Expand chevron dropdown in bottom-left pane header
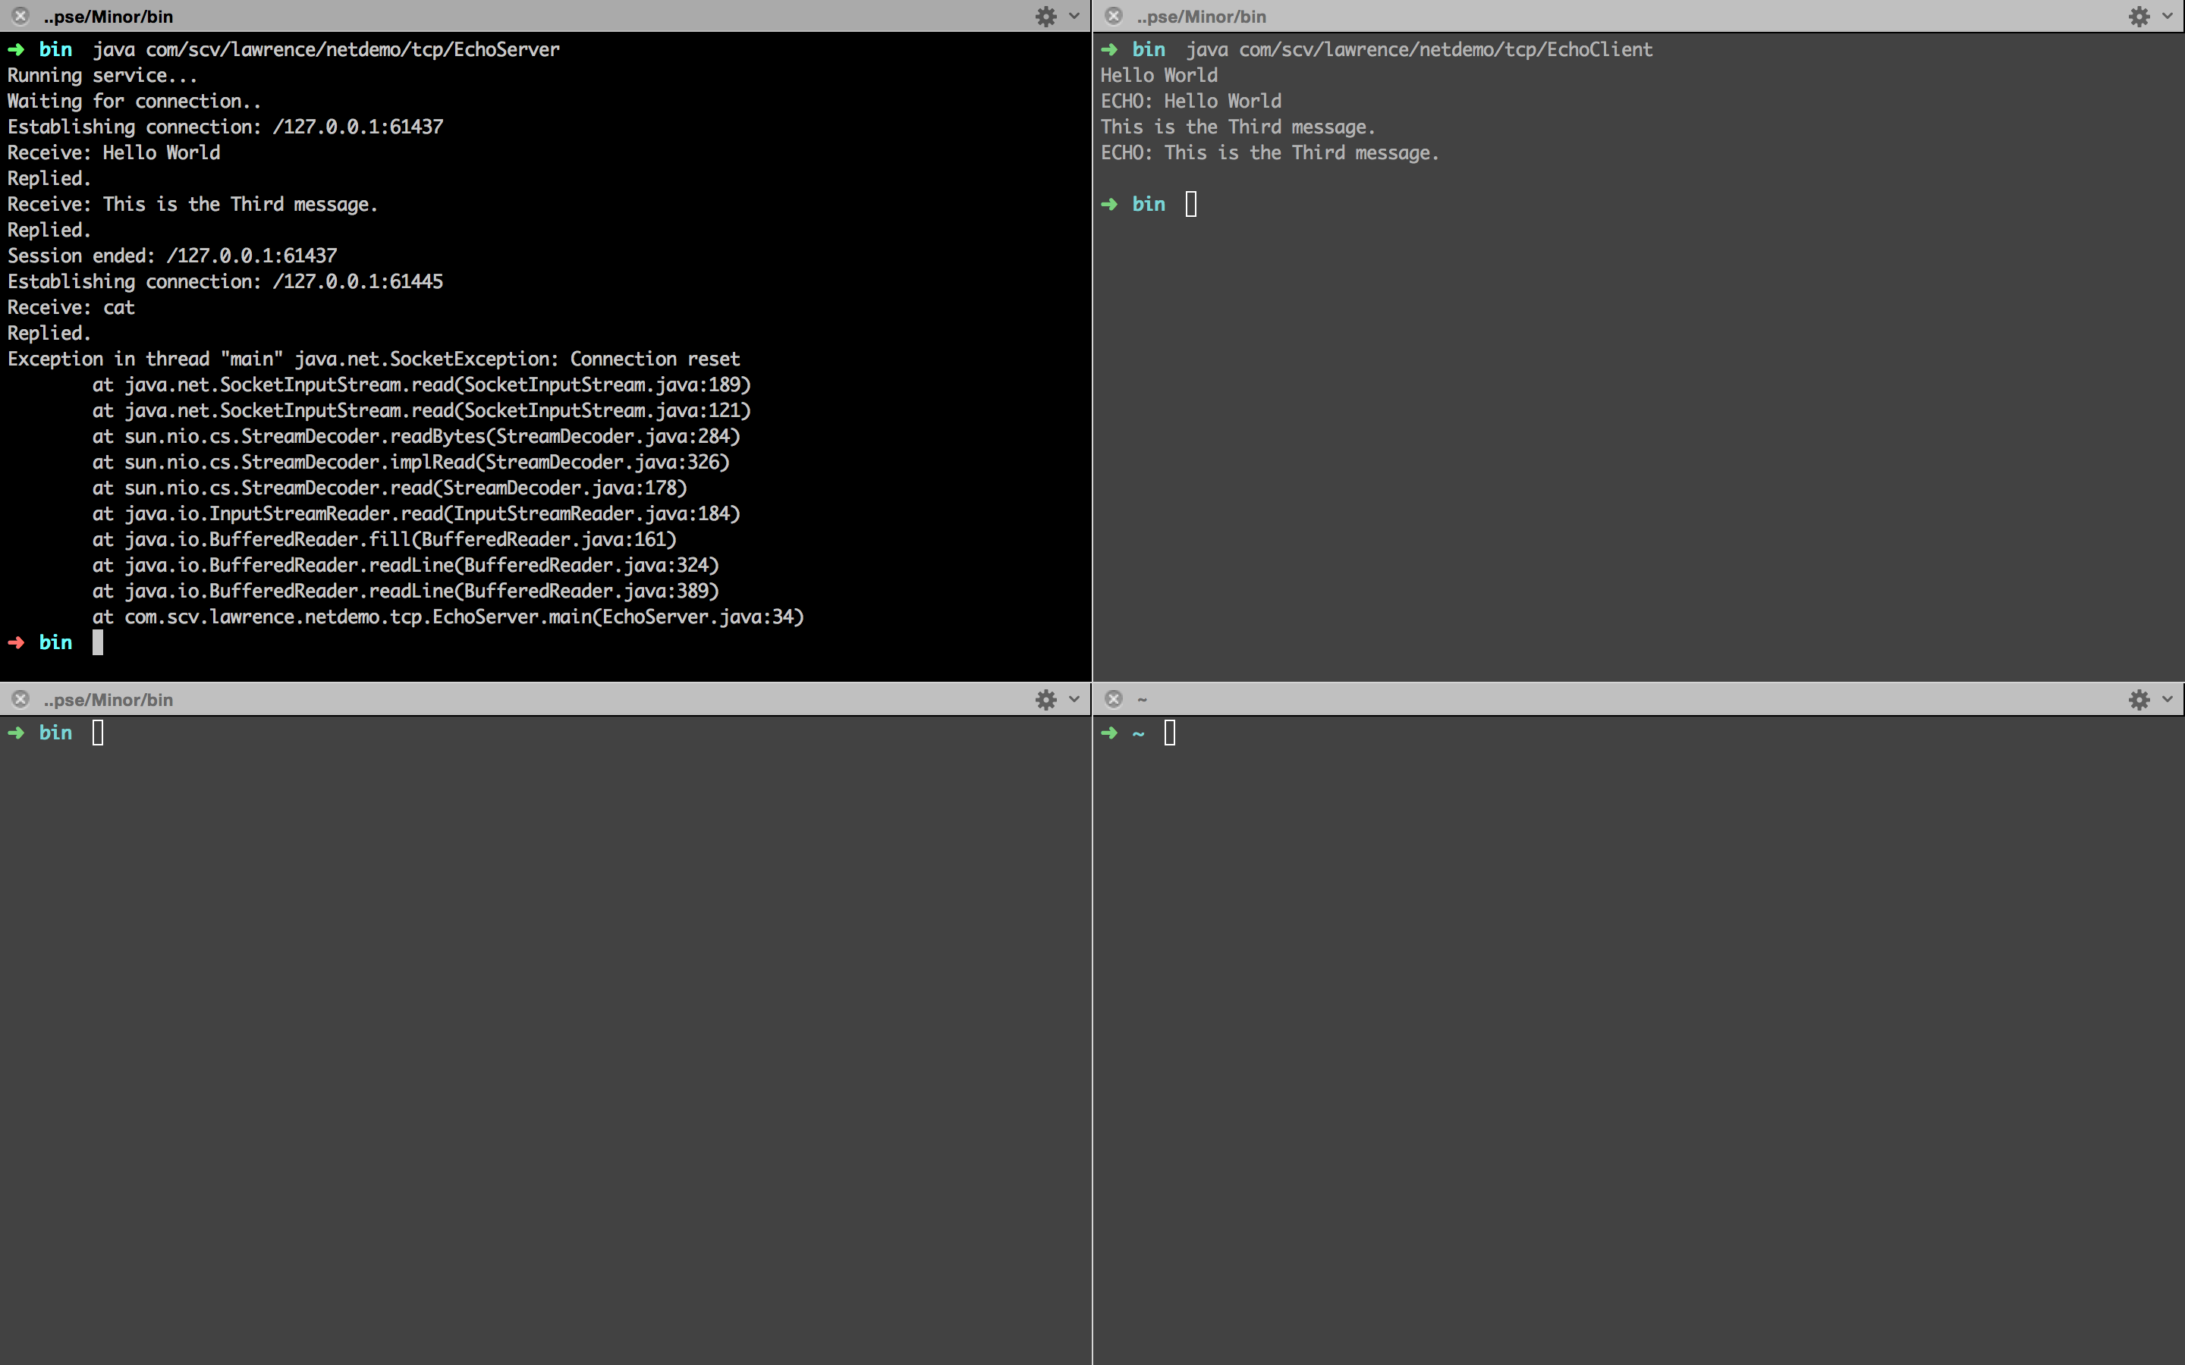 pos(1074,700)
